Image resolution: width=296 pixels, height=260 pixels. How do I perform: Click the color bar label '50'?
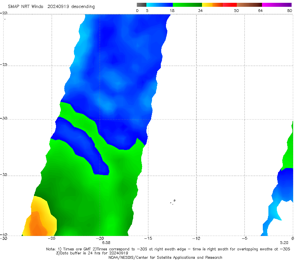[x=236, y=11]
